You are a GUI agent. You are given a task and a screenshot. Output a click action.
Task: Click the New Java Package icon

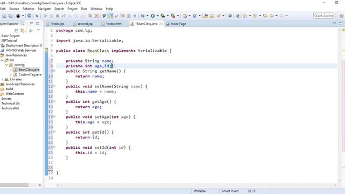point(184,16)
